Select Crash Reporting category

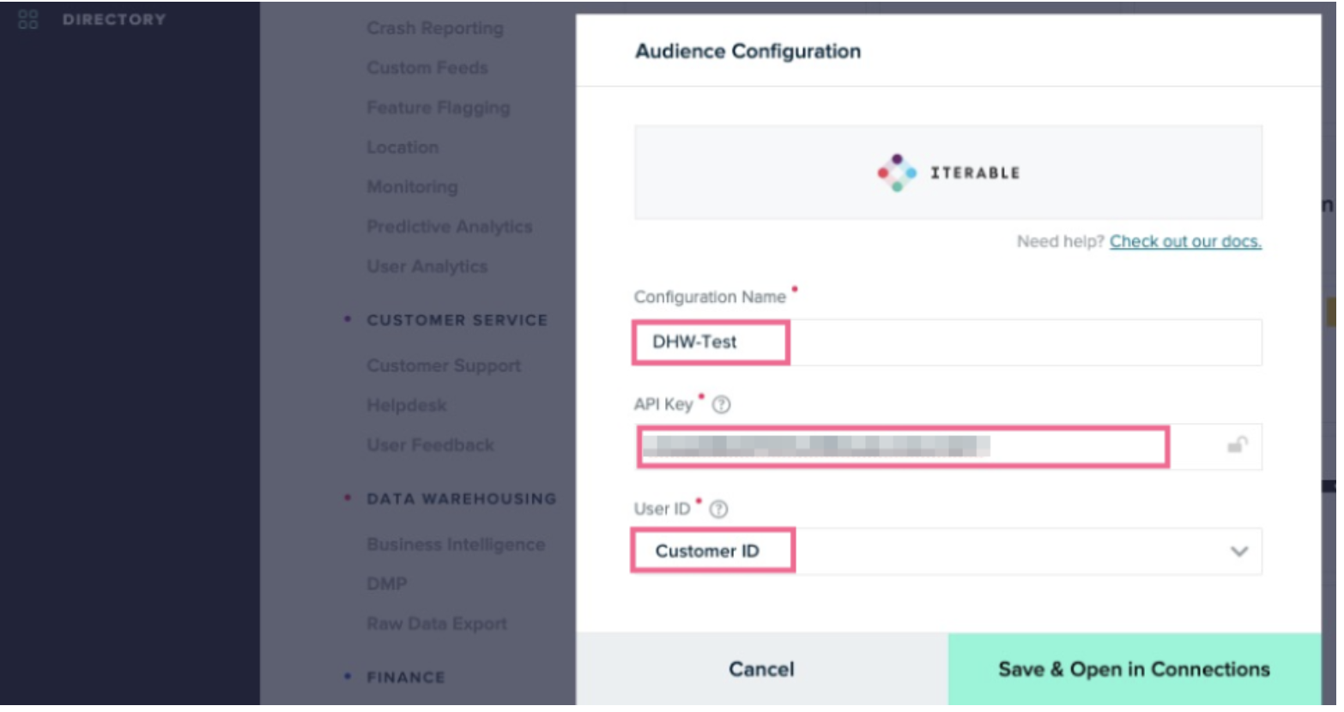coord(435,28)
